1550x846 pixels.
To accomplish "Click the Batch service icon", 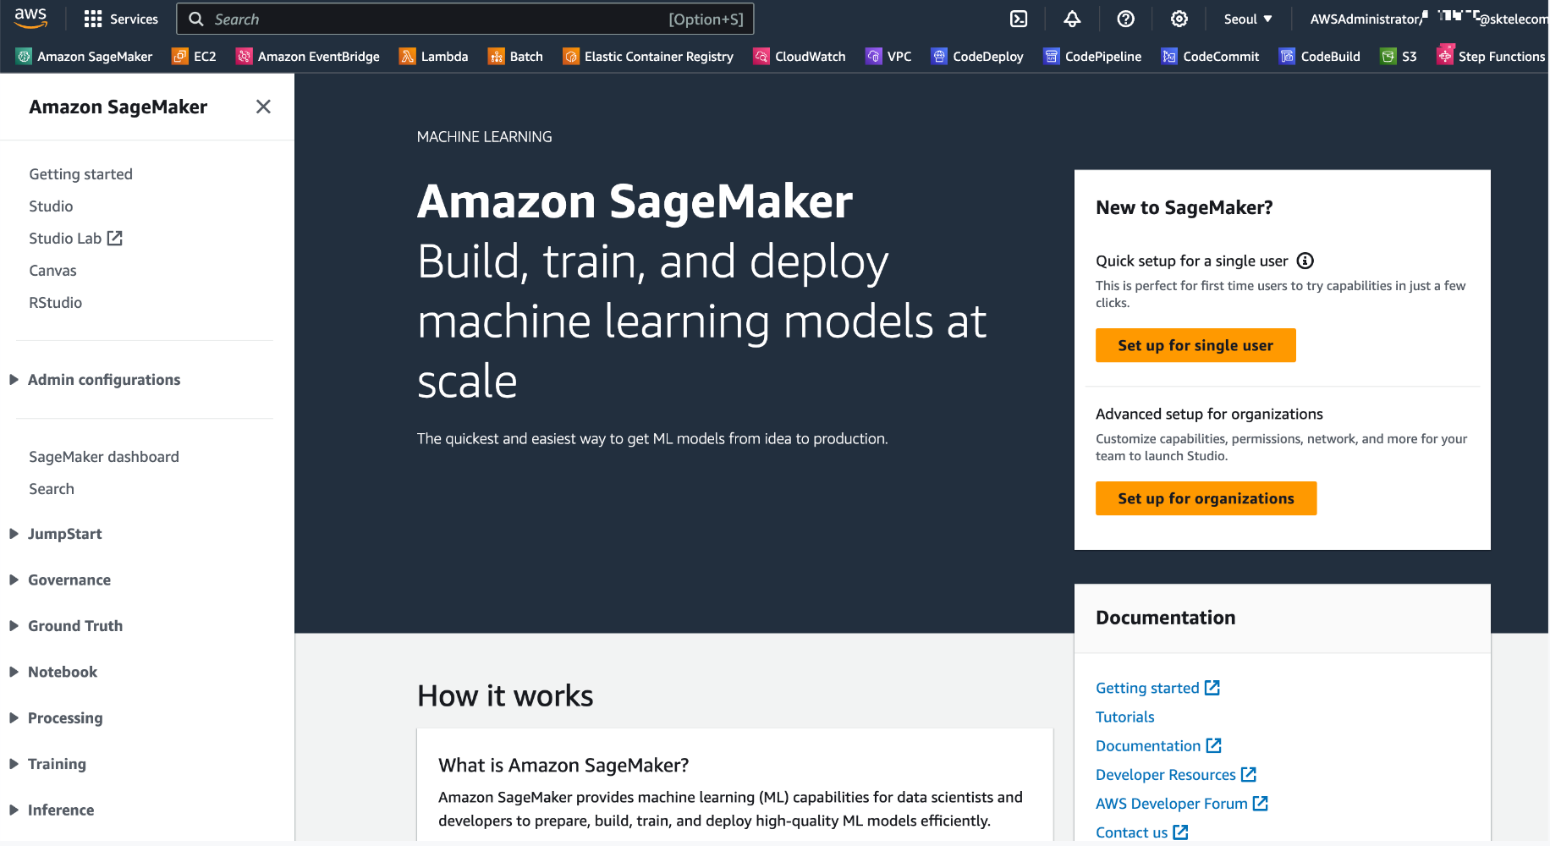I will 496,56.
